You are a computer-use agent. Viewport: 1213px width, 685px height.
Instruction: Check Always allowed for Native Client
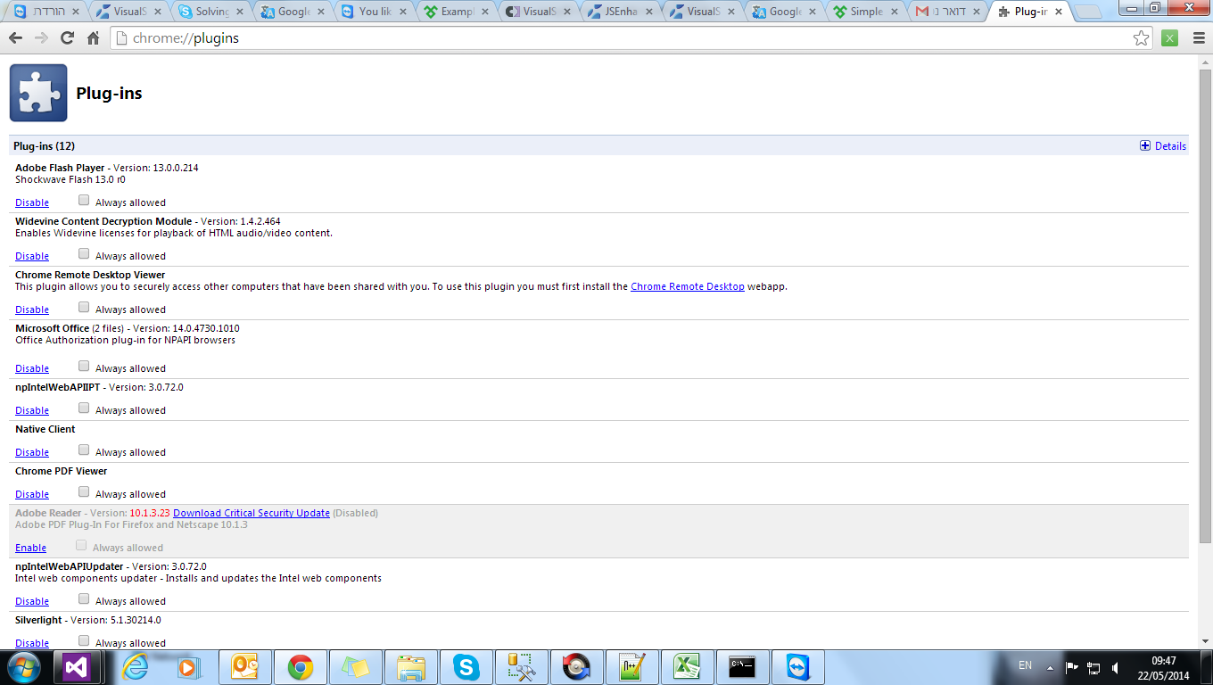click(84, 450)
